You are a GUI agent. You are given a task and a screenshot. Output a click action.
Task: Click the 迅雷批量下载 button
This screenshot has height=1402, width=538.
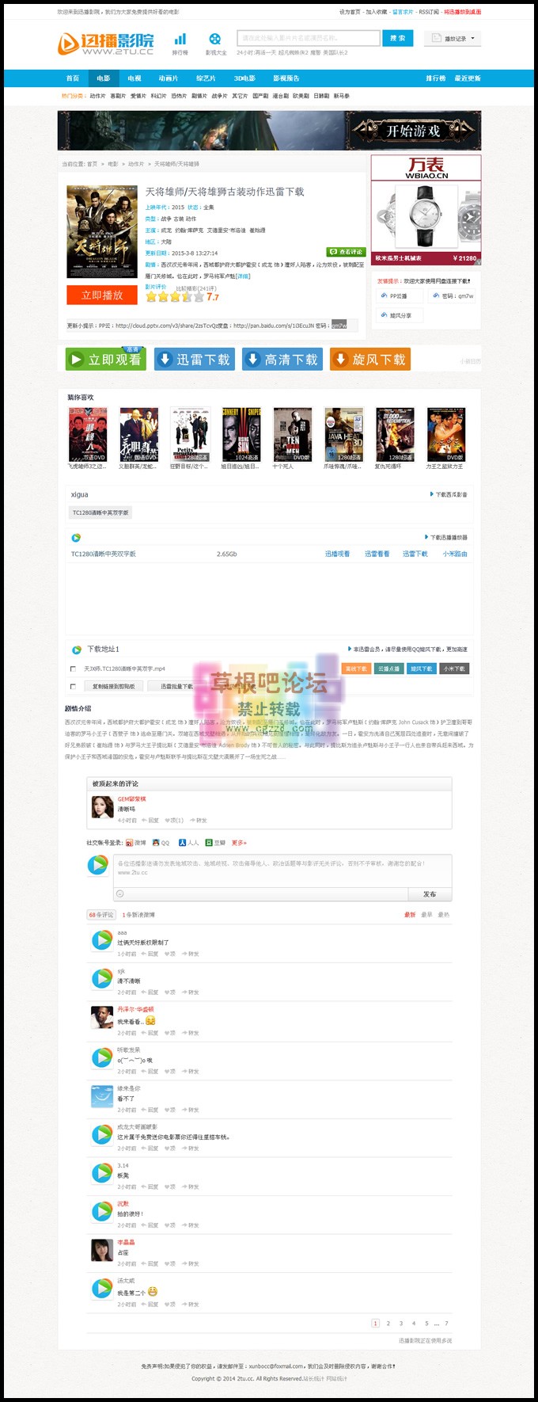click(x=176, y=686)
